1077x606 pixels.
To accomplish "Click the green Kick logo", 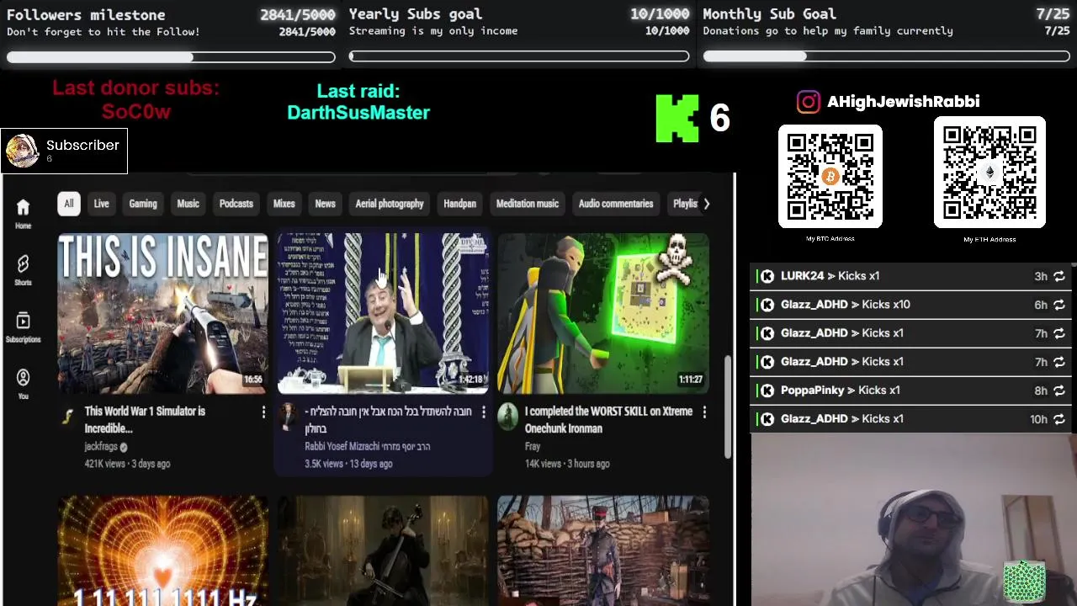I will (677, 118).
